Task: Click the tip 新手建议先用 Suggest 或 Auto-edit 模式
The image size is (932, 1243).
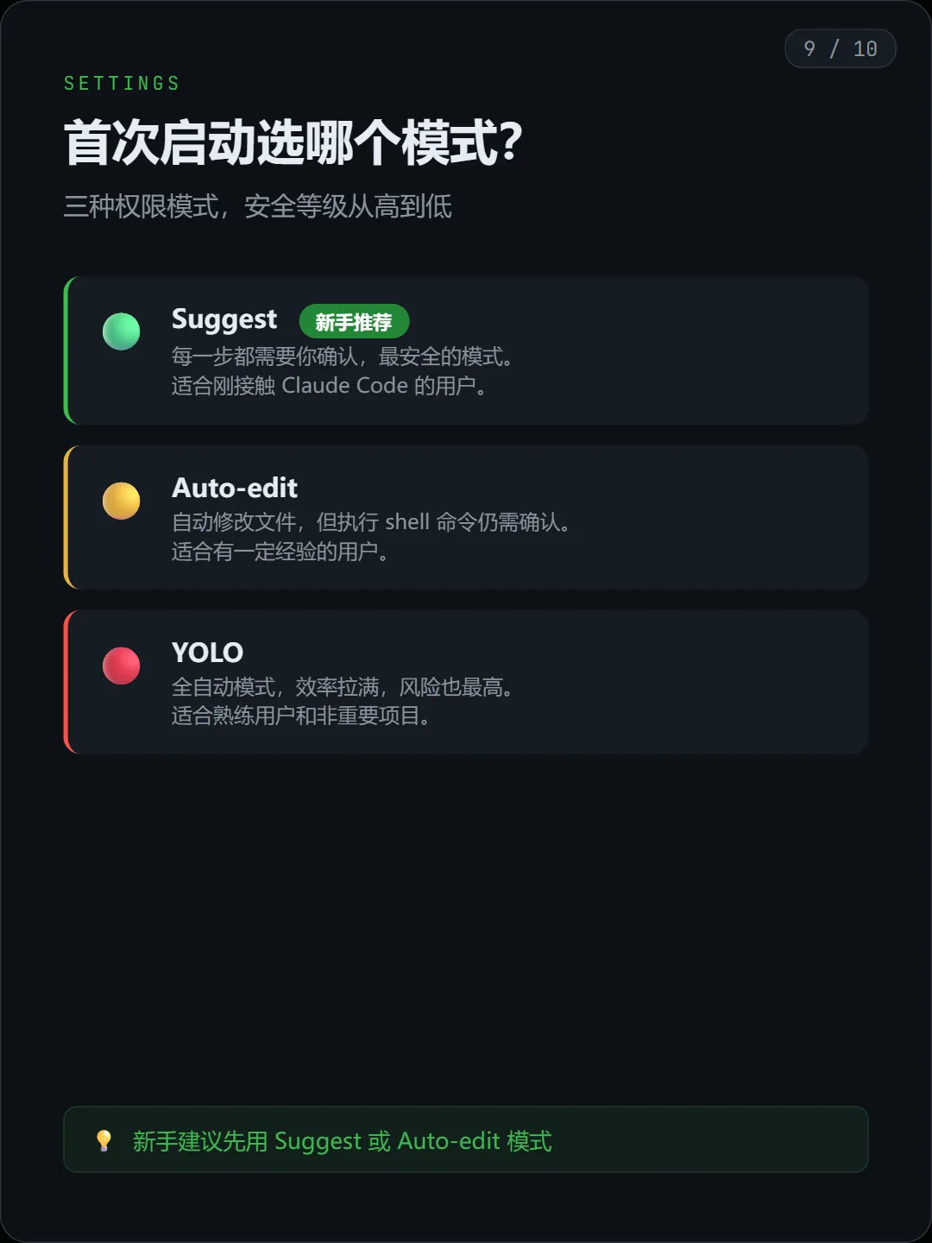Action: coord(342,1141)
